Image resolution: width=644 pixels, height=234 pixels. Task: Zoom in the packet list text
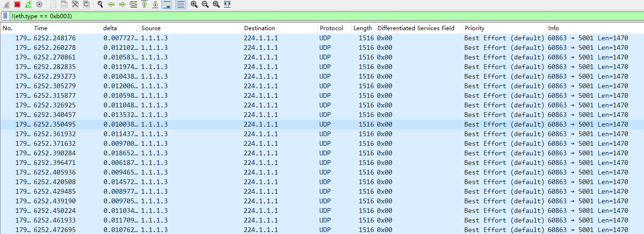[x=194, y=4]
